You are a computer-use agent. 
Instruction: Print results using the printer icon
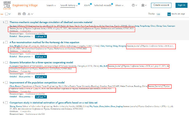pos(24,14)
